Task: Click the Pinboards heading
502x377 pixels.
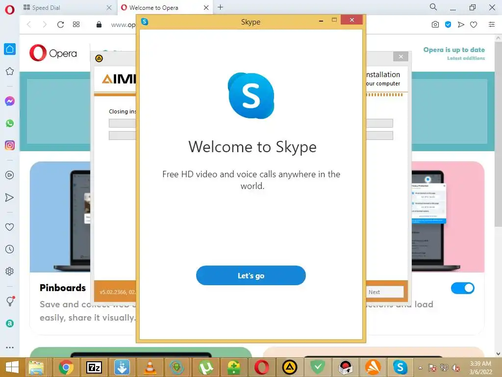Action: [x=63, y=288]
